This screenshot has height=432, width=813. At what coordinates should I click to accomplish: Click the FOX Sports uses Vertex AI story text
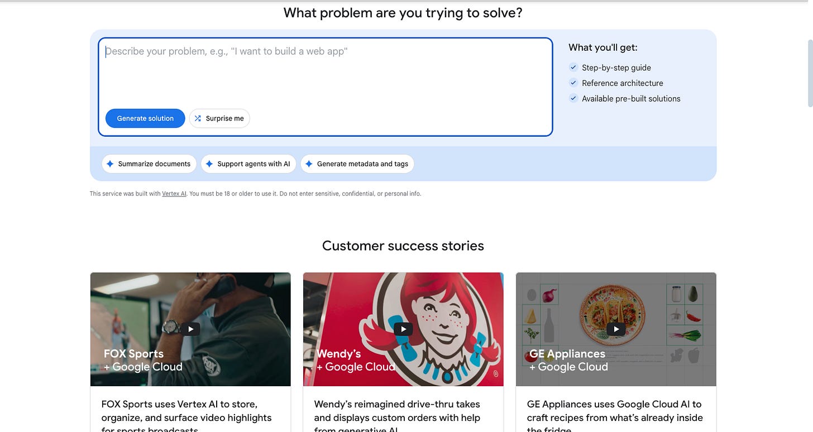pos(186,416)
